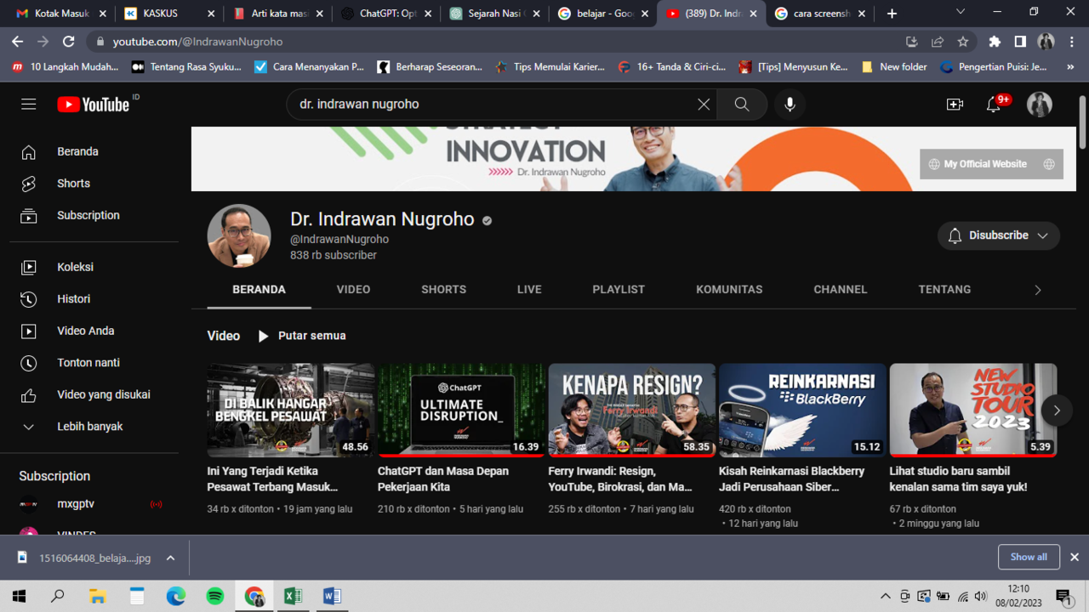Image resolution: width=1089 pixels, height=612 pixels.
Task: Show next videos with the carousel arrow
Action: [x=1057, y=411]
